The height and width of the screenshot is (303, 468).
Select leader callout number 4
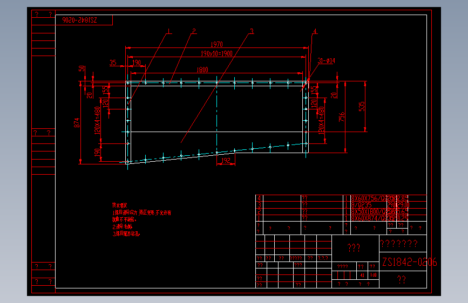click(315, 31)
